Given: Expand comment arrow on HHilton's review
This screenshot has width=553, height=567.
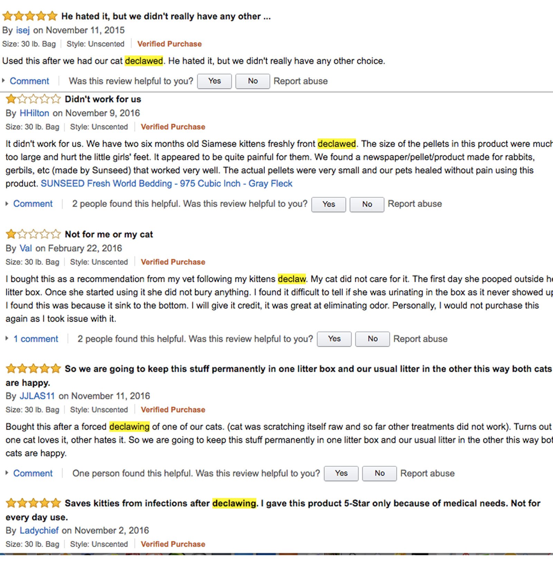Looking at the screenshot, I should (7, 204).
